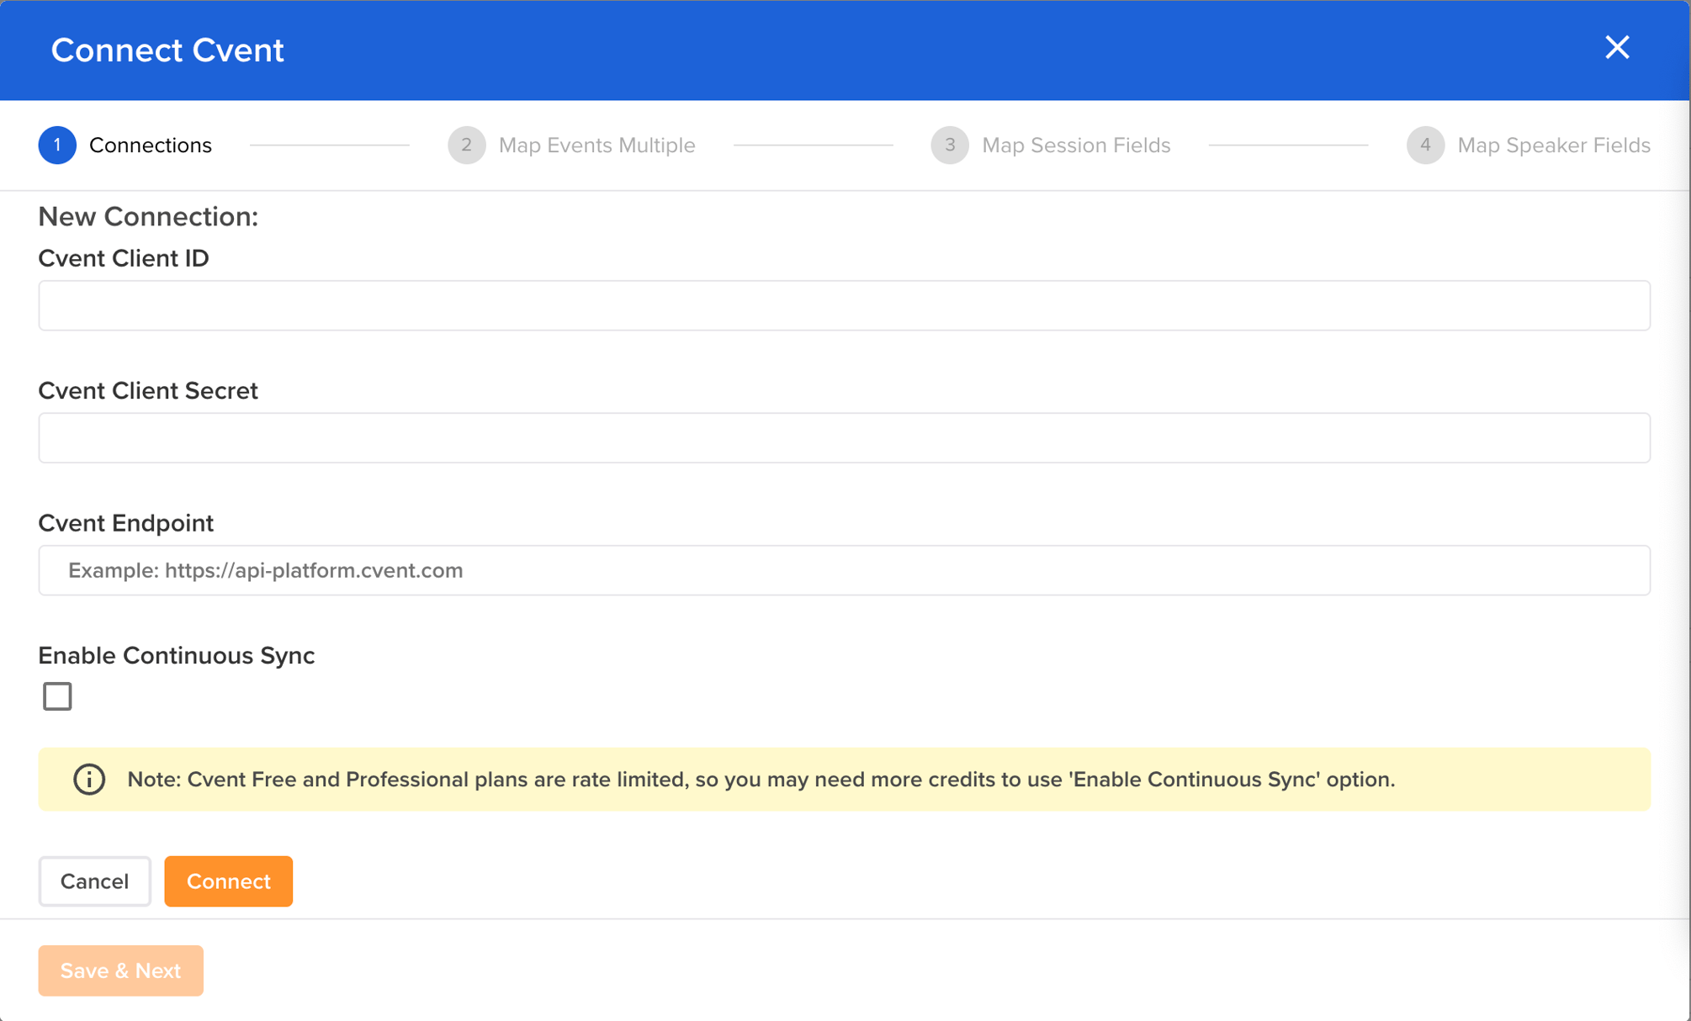Go to Map Events Multiple step

tap(596, 145)
